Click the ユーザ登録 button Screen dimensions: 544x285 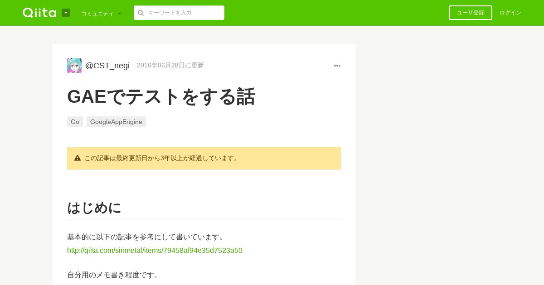[x=471, y=13]
